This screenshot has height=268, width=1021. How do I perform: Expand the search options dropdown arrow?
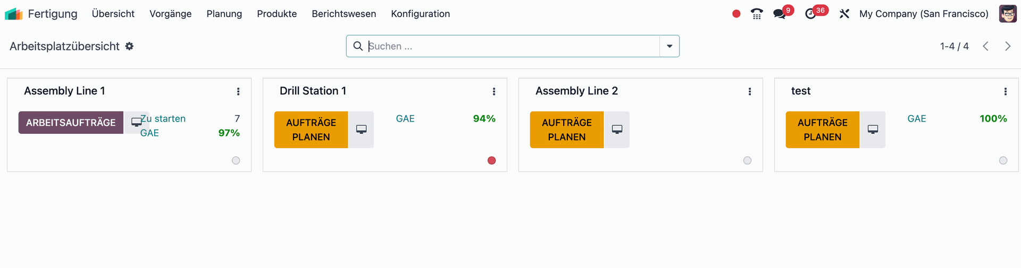click(x=669, y=46)
